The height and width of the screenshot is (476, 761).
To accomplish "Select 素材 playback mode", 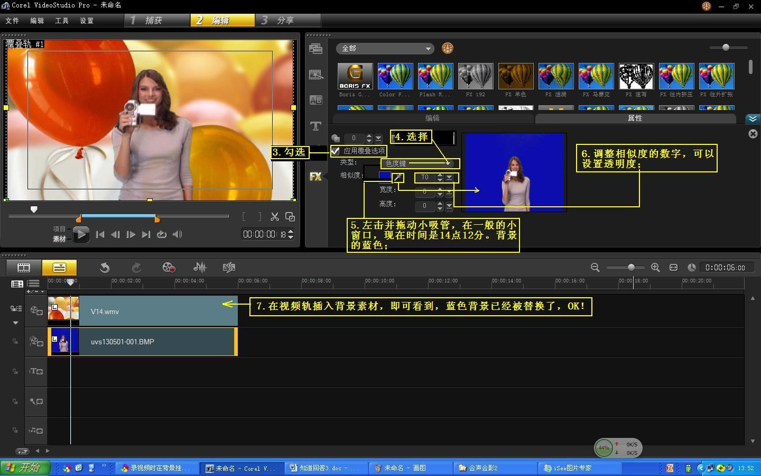I will 59,239.
